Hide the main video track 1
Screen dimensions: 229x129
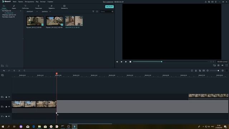(x=9, y=107)
